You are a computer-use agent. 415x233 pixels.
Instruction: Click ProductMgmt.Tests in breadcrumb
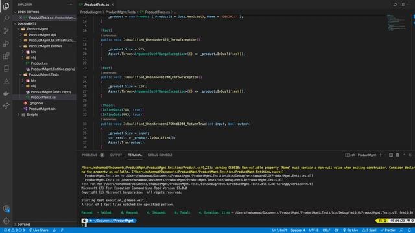pos(120,12)
